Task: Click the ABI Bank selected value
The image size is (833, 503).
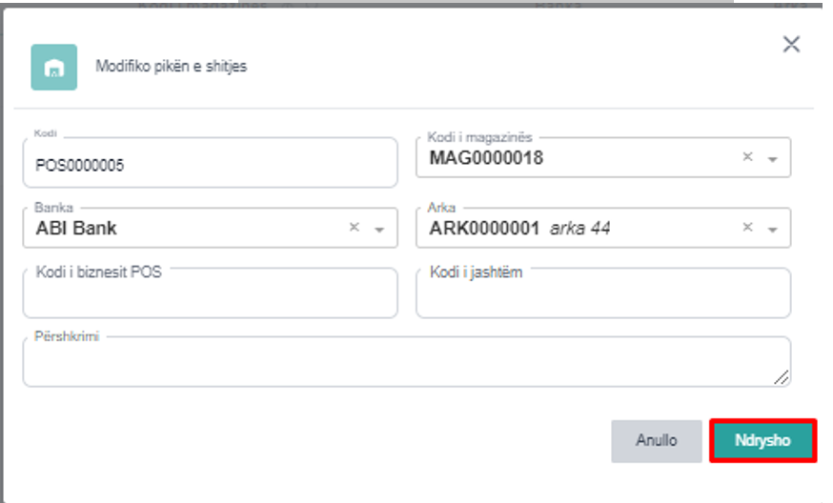Action: pos(76,229)
